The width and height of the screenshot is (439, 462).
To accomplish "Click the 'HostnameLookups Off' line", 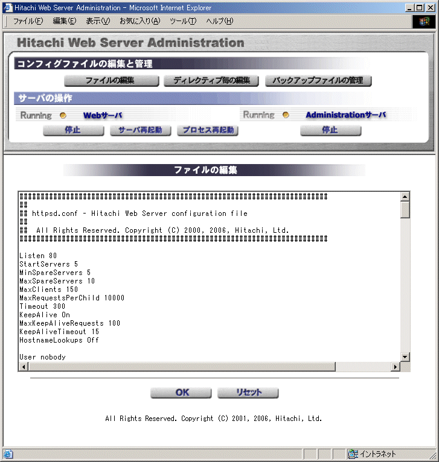I will 59,340.
